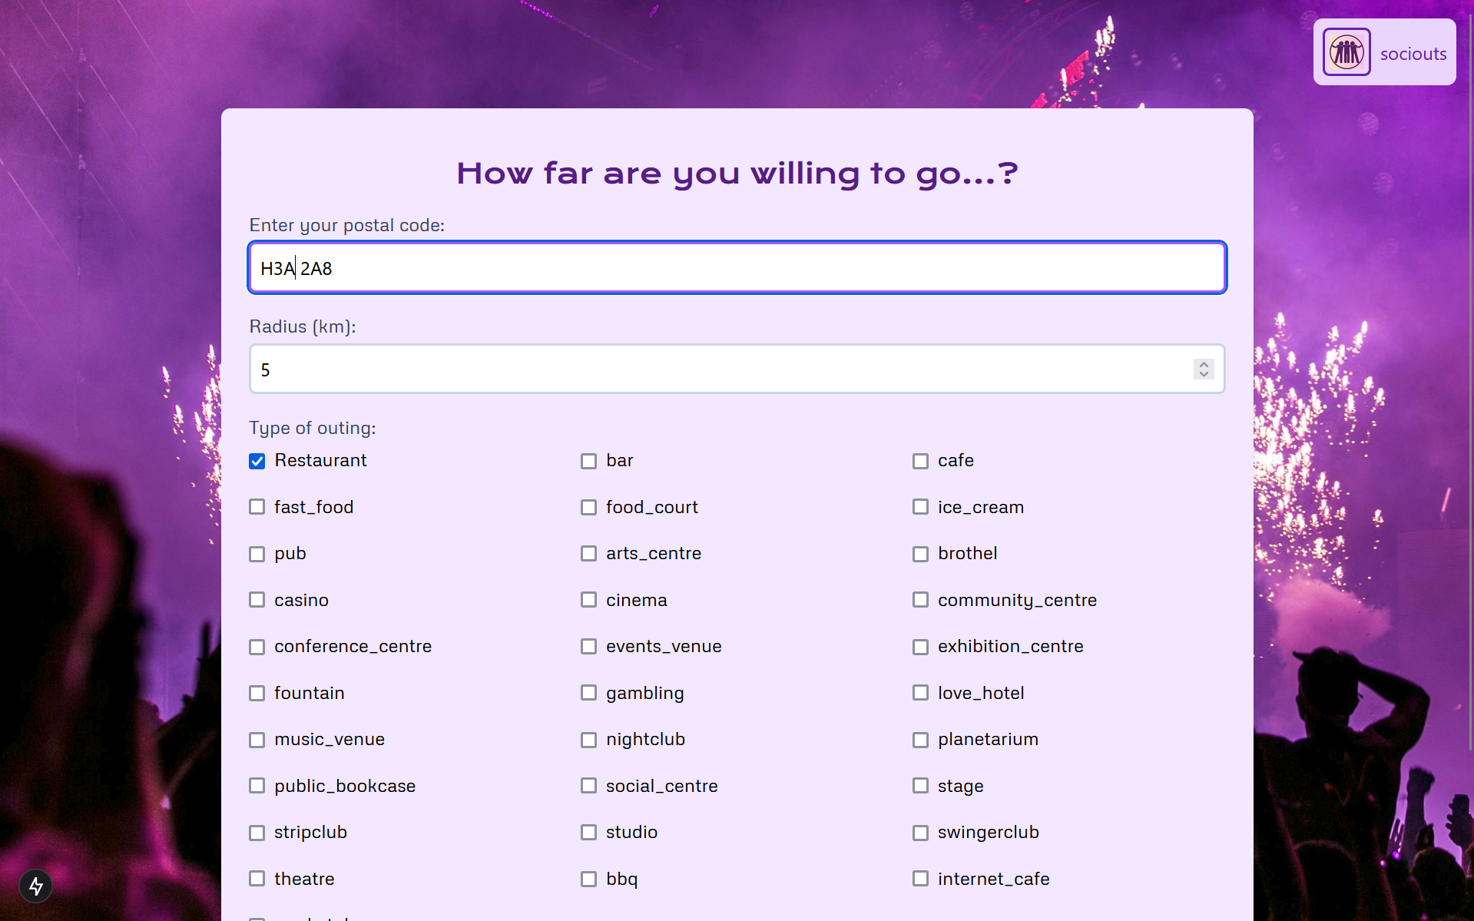Check the community_centre option
The width and height of the screenshot is (1474, 921).
pyautogui.click(x=920, y=600)
